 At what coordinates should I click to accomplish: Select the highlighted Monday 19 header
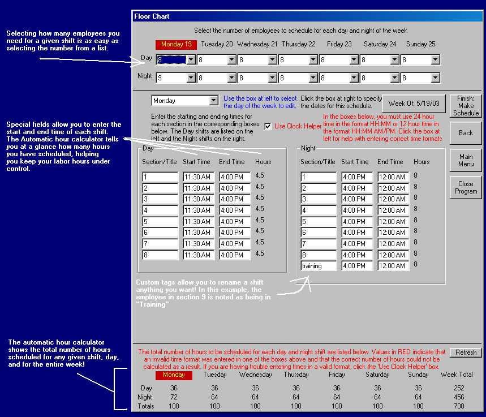[x=176, y=44]
